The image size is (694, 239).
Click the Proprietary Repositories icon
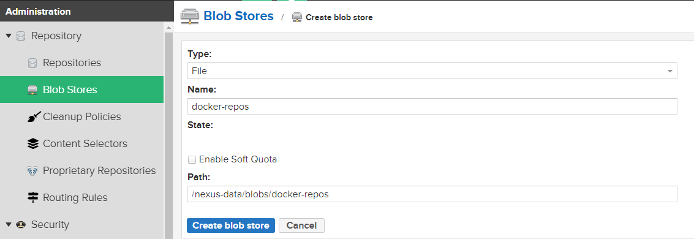pyautogui.click(x=32, y=171)
